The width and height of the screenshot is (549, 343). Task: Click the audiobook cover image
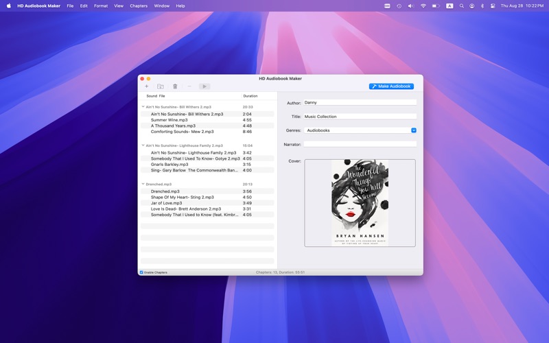[360, 203]
